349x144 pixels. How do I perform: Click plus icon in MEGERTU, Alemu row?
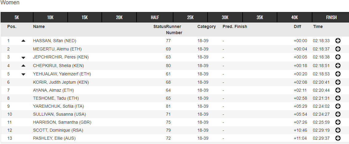pyautogui.click(x=338, y=49)
